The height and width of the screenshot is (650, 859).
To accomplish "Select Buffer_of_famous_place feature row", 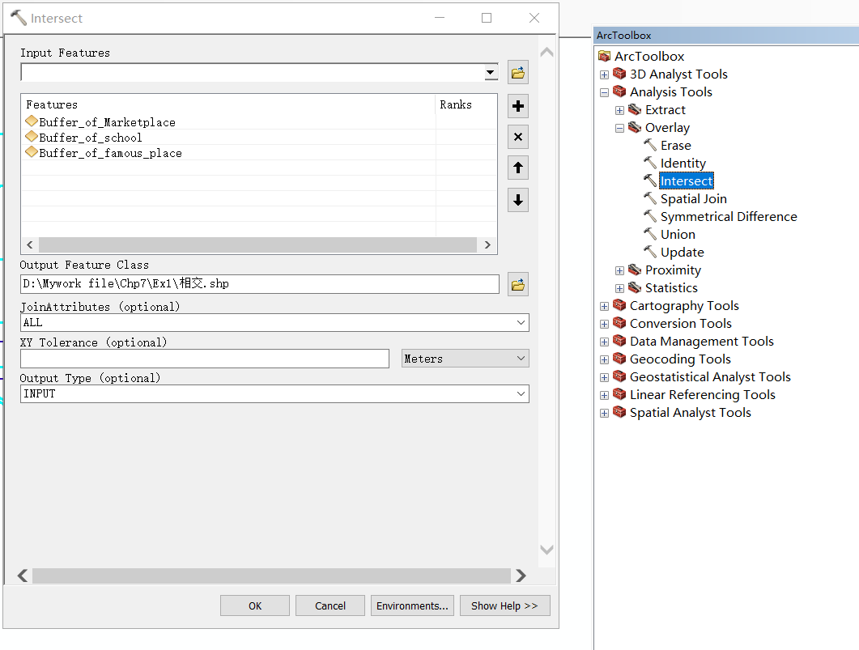I will click(x=258, y=153).
